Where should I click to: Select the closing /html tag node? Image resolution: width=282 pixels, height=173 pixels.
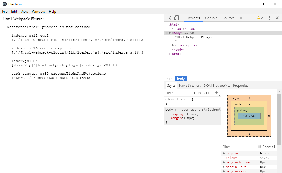[x=174, y=54]
